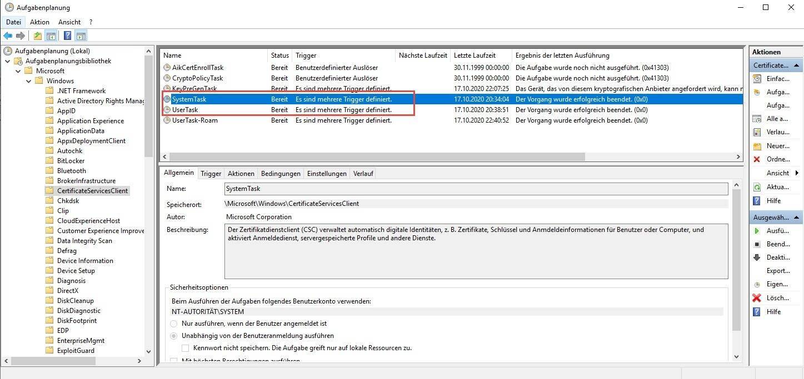Click the green refresh Aktualisieren icon
Viewport: 804px width, 379px height.
[757, 187]
